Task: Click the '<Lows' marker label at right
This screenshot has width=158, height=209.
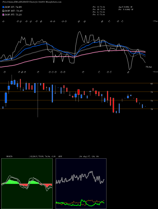Action: click(x=155, y=72)
